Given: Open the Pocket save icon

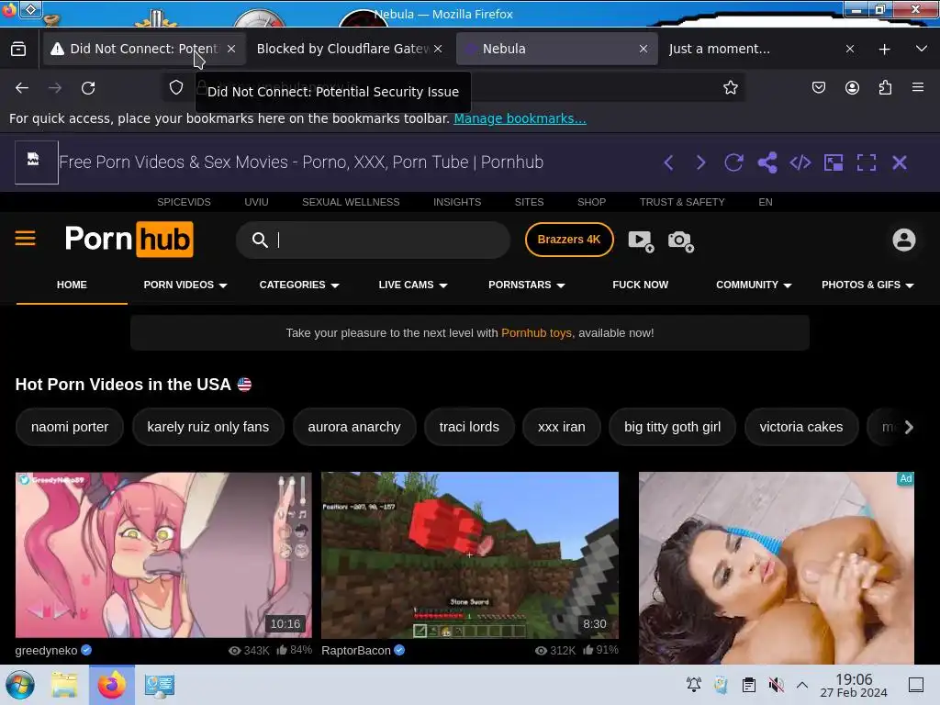Looking at the screenshot, I should click(x=819, y=87).
